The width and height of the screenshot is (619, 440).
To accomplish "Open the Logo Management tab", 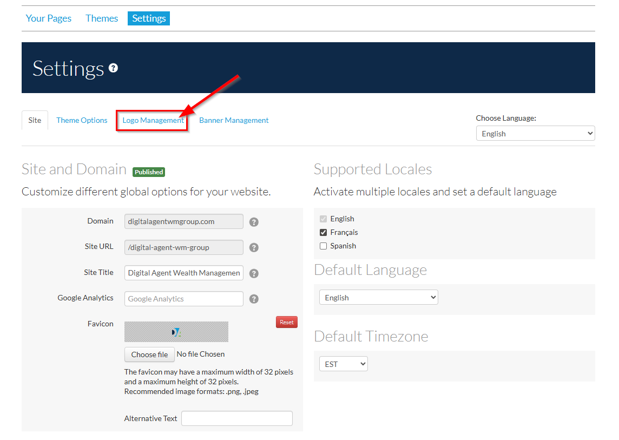I will (x=153, y=120).
